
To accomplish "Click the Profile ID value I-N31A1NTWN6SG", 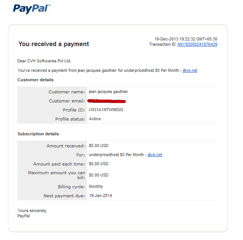I will [x=106, y=110].
